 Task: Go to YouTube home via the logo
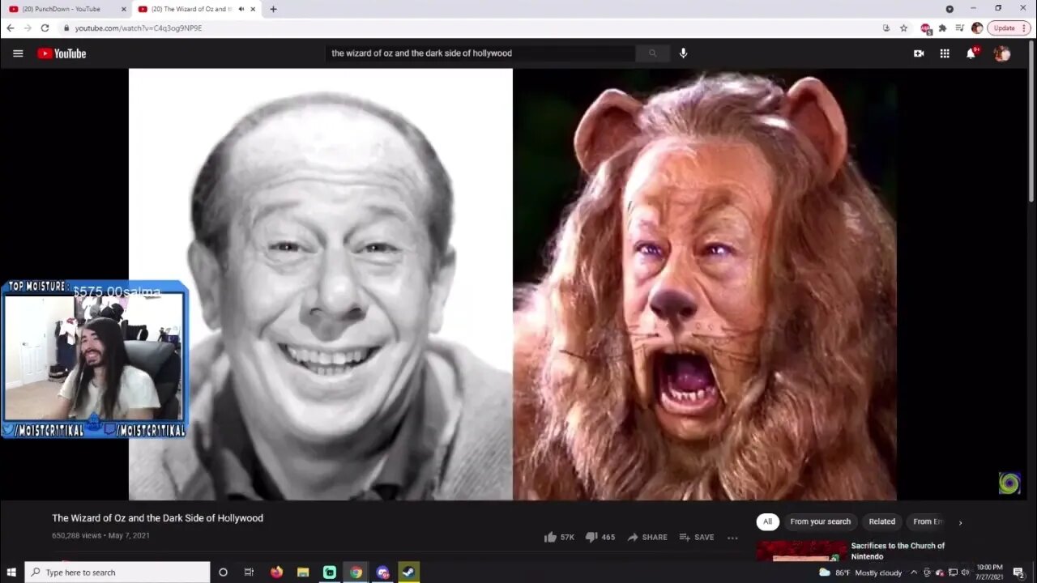tap(62, 53)
